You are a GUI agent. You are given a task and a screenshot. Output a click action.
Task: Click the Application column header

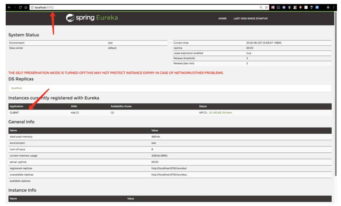(x=16, y=106)
